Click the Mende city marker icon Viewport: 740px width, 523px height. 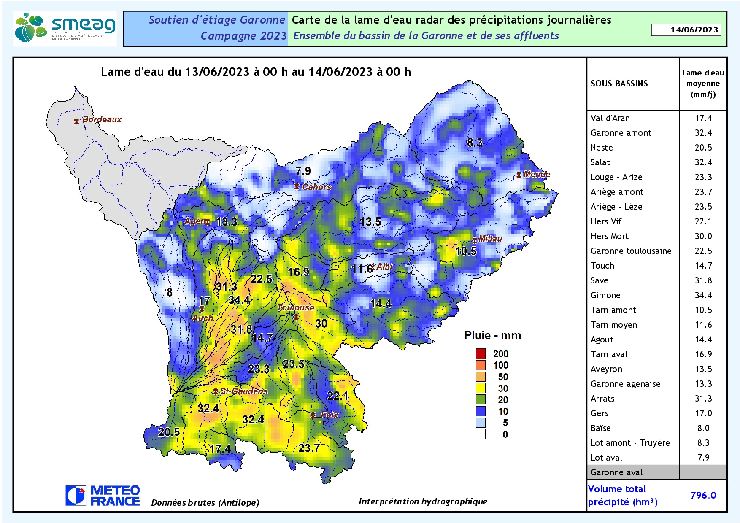pyautogui.click(x=519, y=175)
